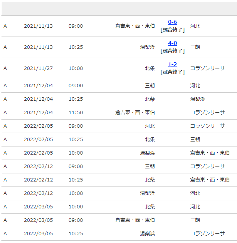Click コラソンリーサ in the 2022/03/05 10:25 row

point(207,233)
